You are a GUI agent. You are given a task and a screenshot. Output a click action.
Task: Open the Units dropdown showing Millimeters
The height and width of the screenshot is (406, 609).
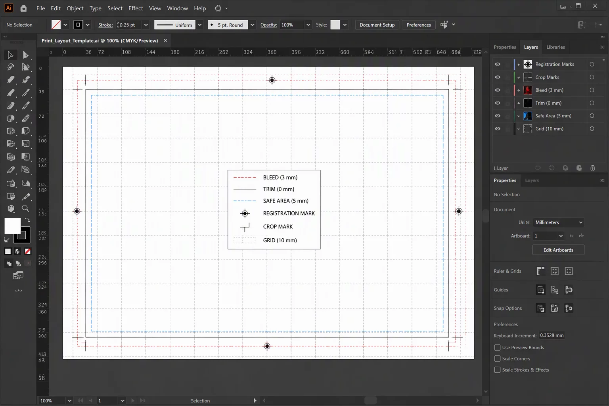pos(558,222)
